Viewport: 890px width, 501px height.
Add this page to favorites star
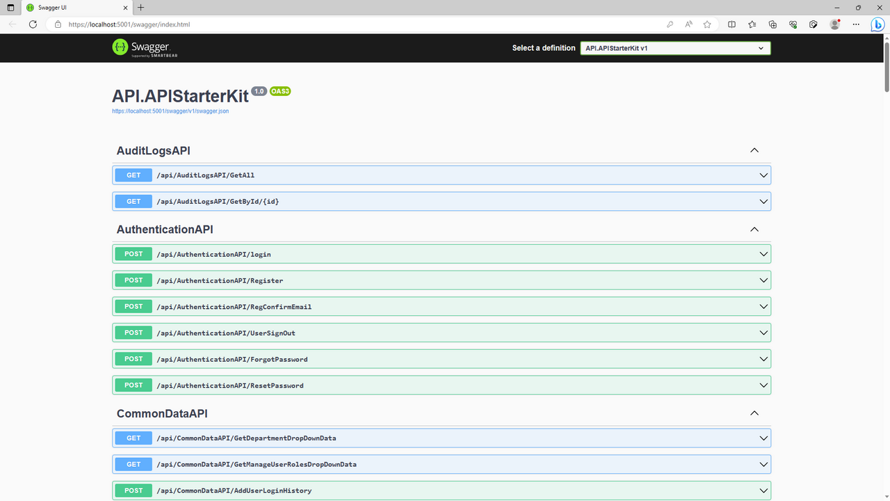(707, 24)
